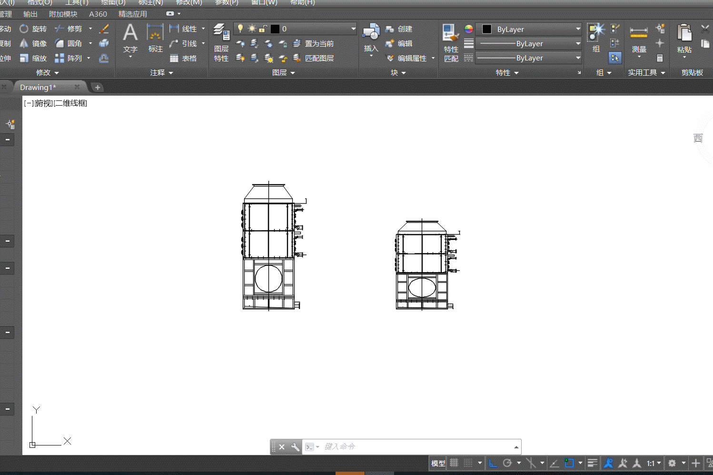Click the 线性 (Linear) dimension button
Screen dimensions: 713x475
click(x=184, y=29)
